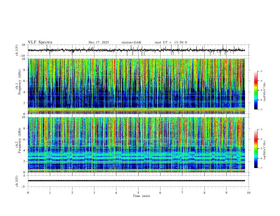Click the ch.2 spectrogram panel

pyautogui.click(x=136, y=145)
